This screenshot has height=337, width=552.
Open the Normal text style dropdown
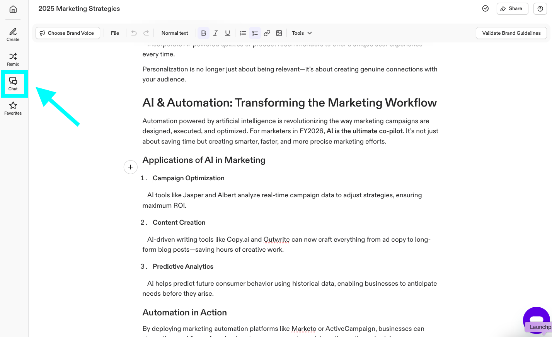pos(175,33)
